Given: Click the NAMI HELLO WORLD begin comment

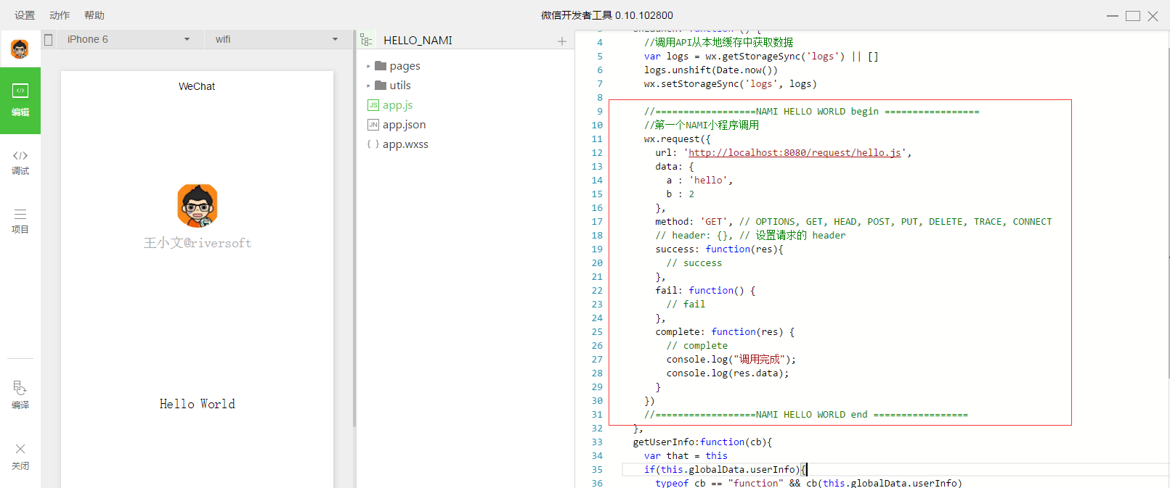Looking at the screenshot, I should pyautogui.click(x=811, y=112).
